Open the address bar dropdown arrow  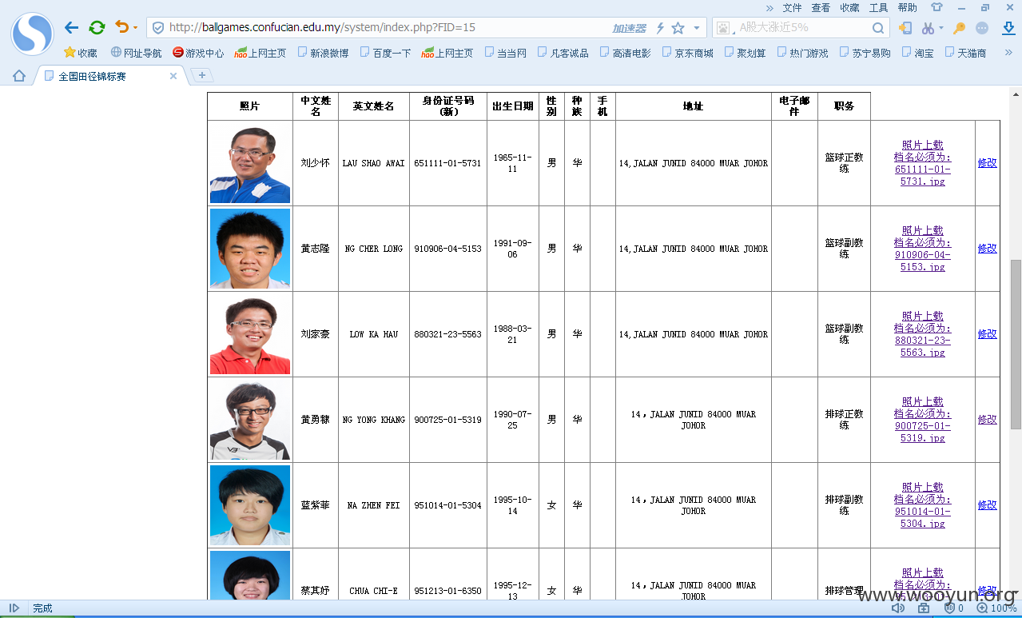point(696,28)
